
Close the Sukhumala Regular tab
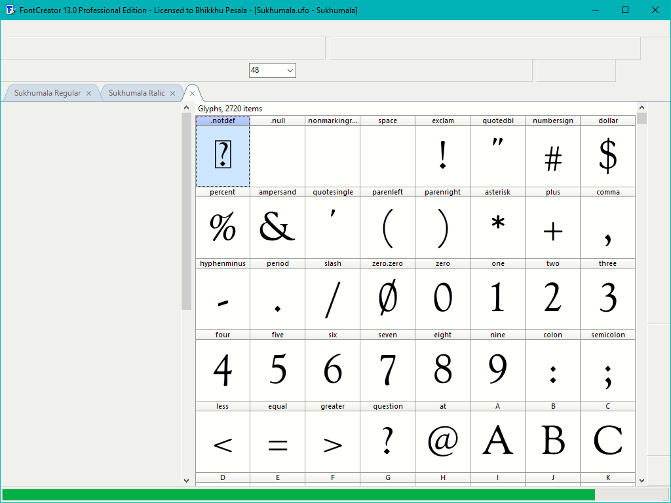click(x=88, y=93)
